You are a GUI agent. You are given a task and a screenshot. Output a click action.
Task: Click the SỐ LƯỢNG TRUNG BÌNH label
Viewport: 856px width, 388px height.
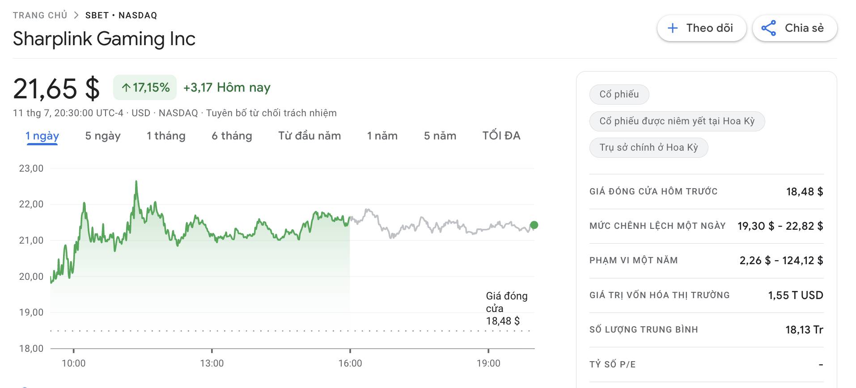tap(644, 329)
